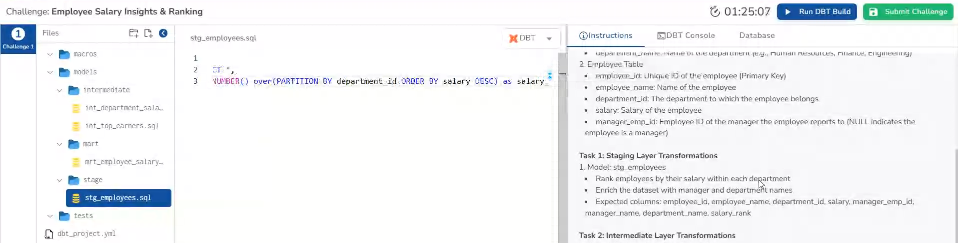Expand the tests folder
Viewport: 958px width, 243px height.
pyautogui.click(x=50, y=216)
